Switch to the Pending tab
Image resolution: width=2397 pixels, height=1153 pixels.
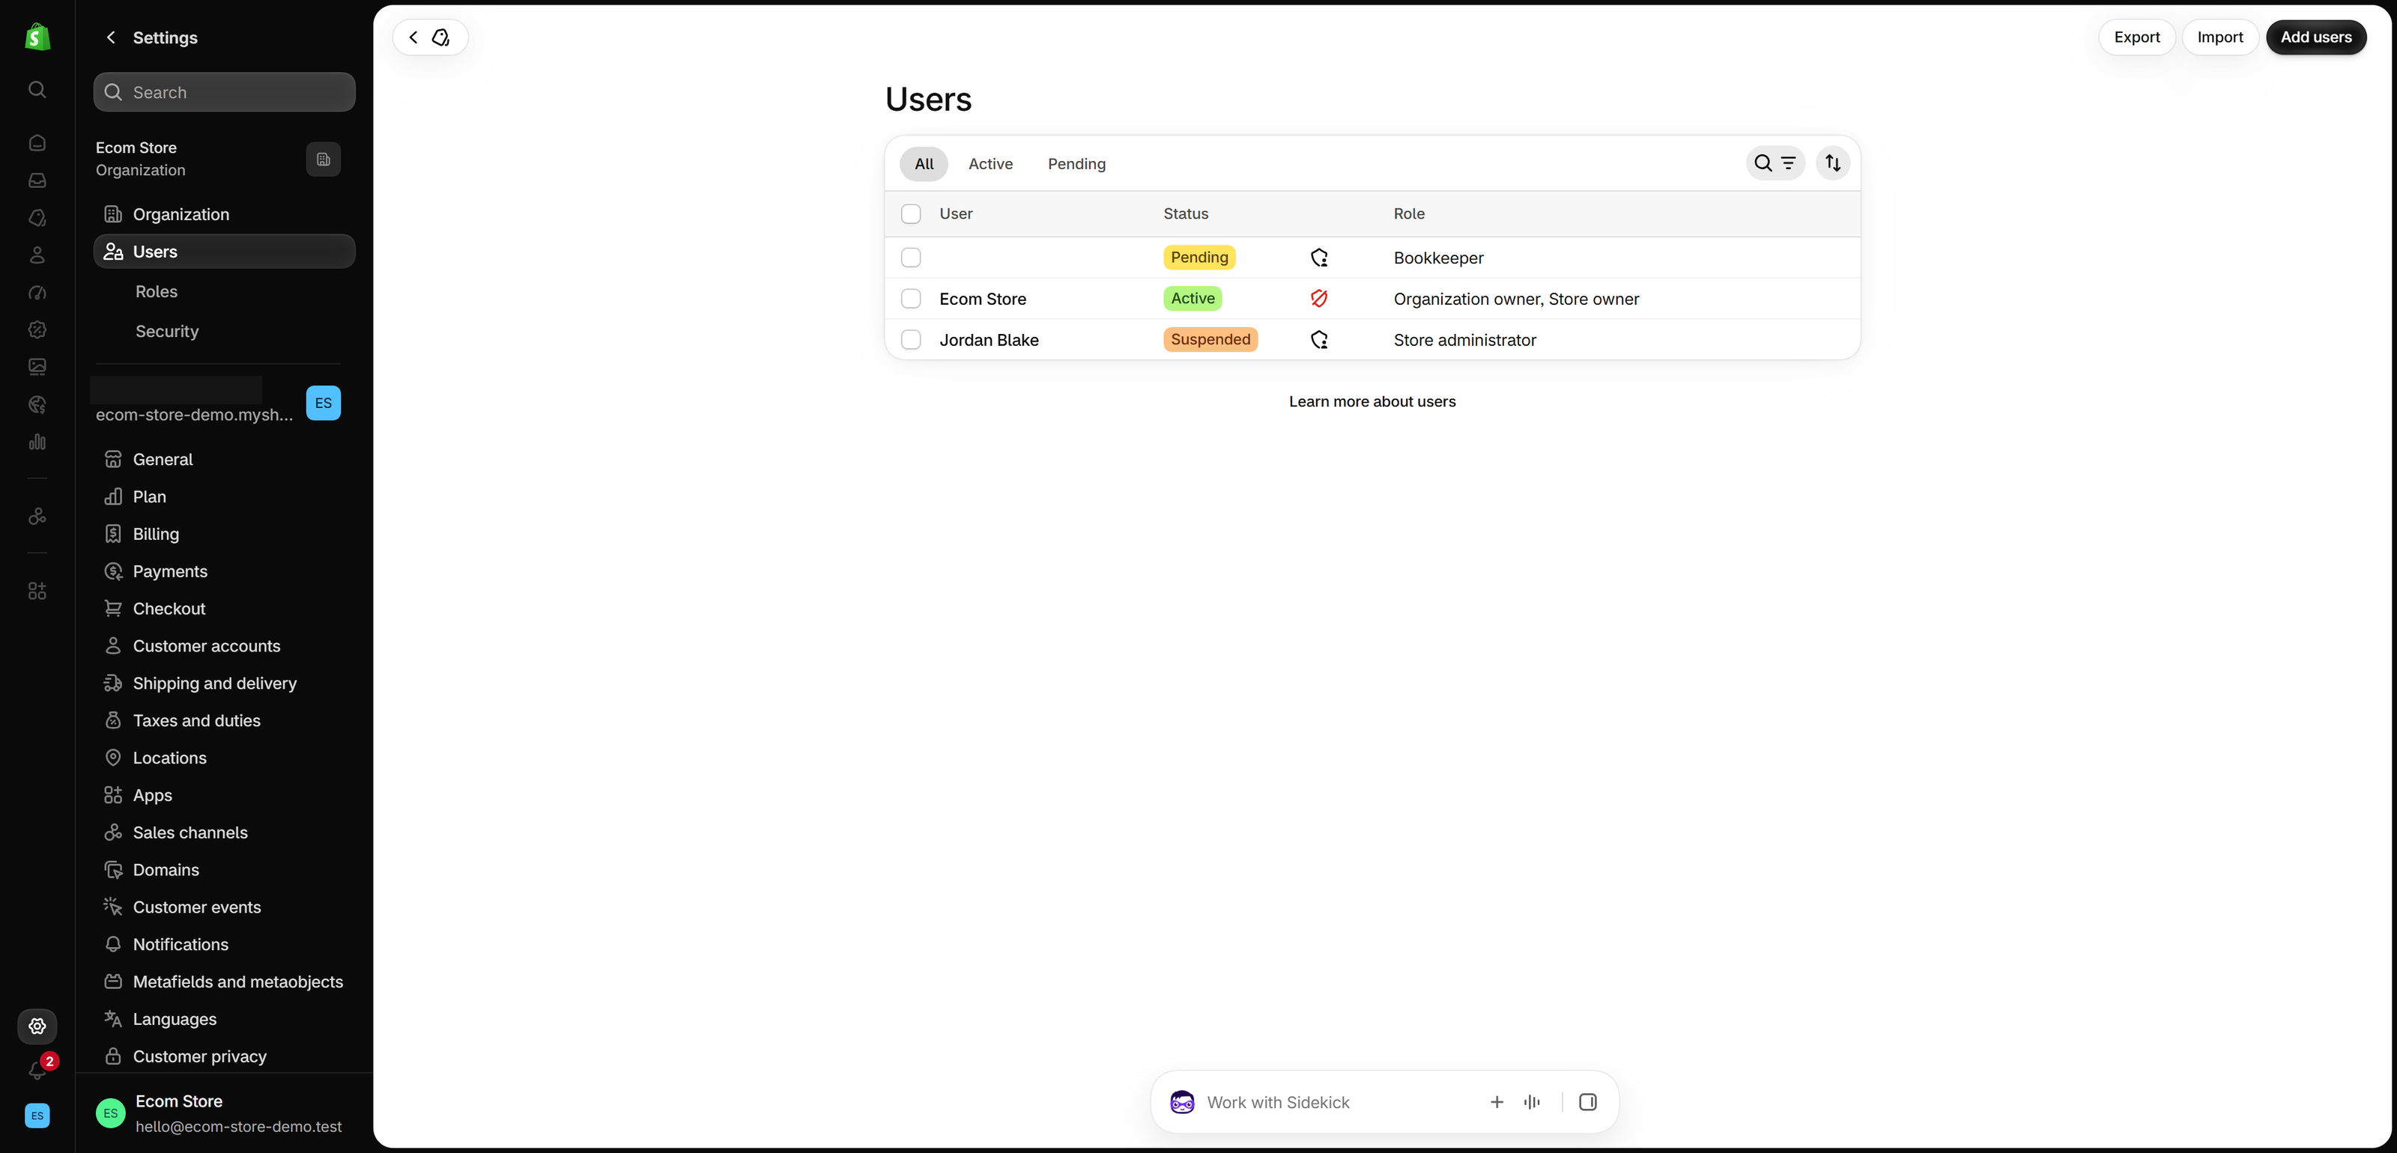click(1076, 164)
